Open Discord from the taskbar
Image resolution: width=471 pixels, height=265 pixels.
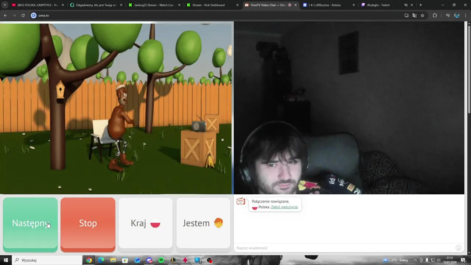coord(149,260)
